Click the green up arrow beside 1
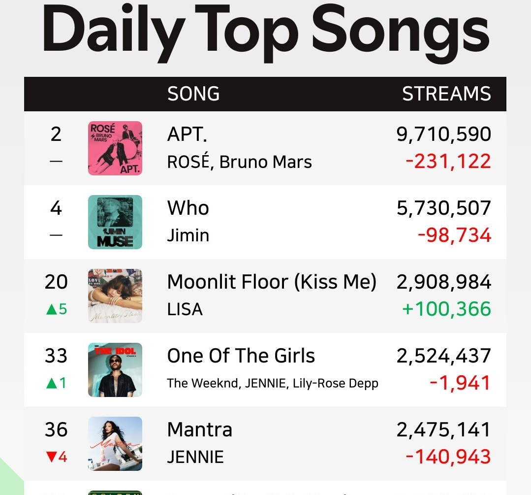The image size is (531, 495). click(52, 383)
